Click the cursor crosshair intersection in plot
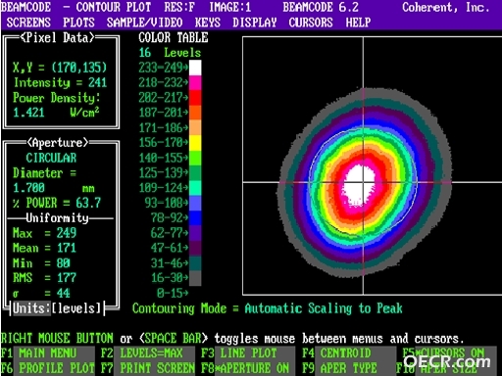 tap(363, 182)
